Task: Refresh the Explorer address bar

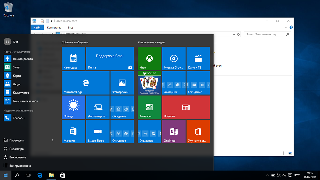Action: (x=238, y=34)
